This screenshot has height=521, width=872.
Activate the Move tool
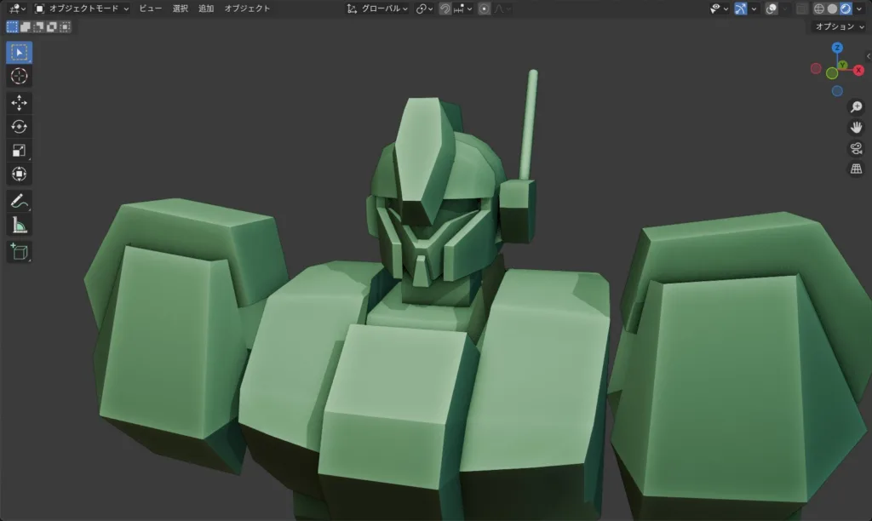pos(19,102)
